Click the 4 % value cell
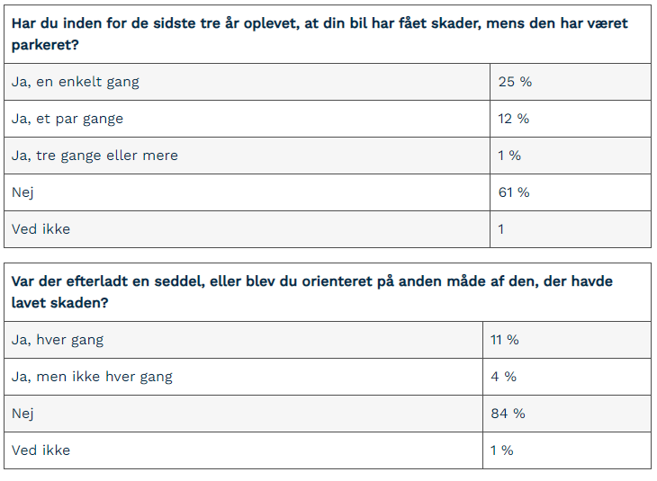The image size is (657, 481). [x=504, y=377]
